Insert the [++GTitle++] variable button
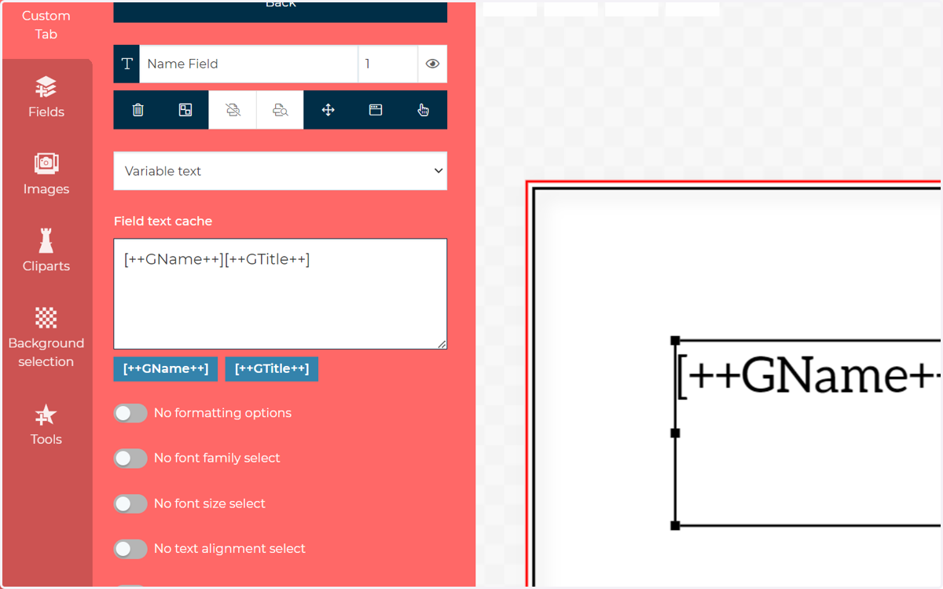Viewport: 943px width, 589px height. tap(272, 369)
